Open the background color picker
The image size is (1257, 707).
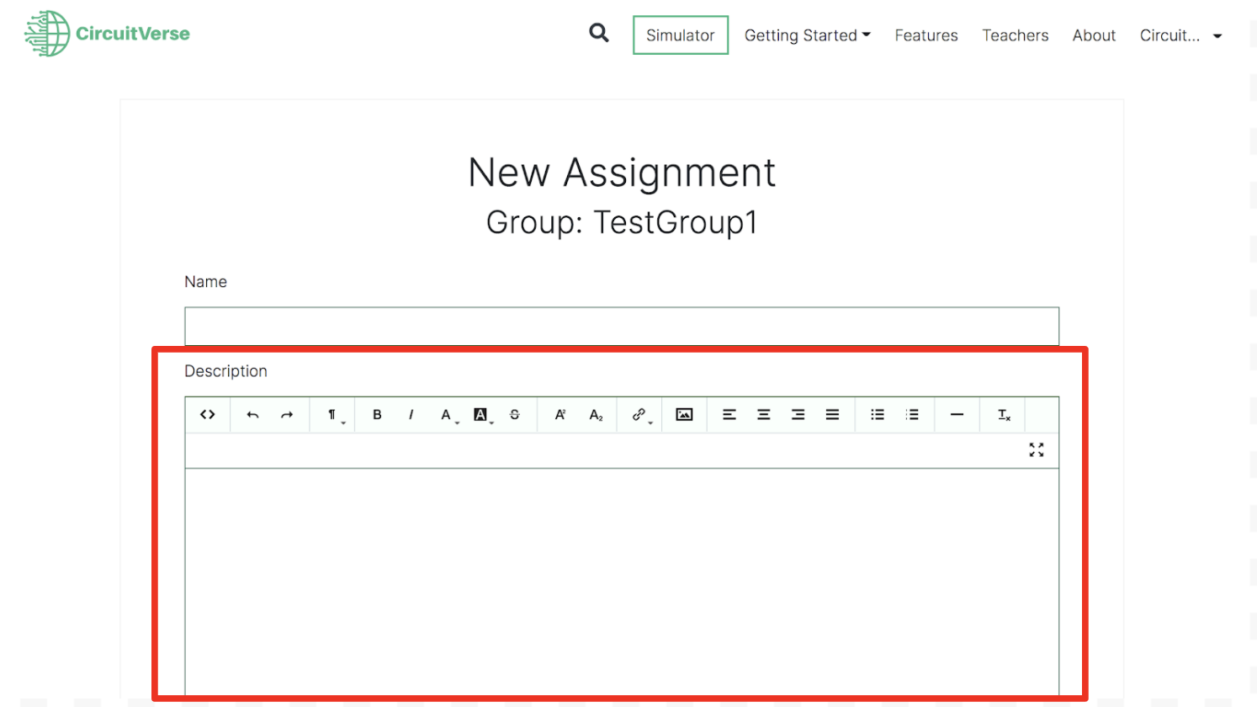(x=482, y=415)
